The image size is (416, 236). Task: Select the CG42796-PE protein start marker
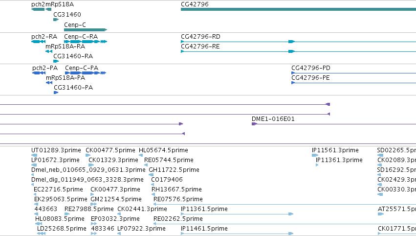coord(293,83)
